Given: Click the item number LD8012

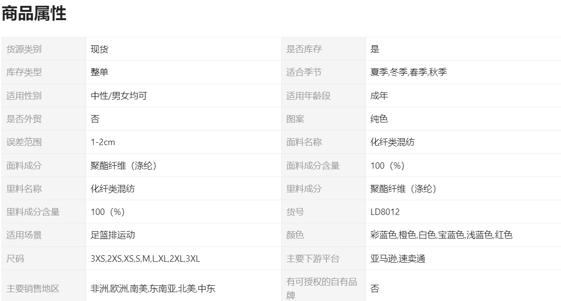Looking at the screenshot, I should tap(385, 212).
